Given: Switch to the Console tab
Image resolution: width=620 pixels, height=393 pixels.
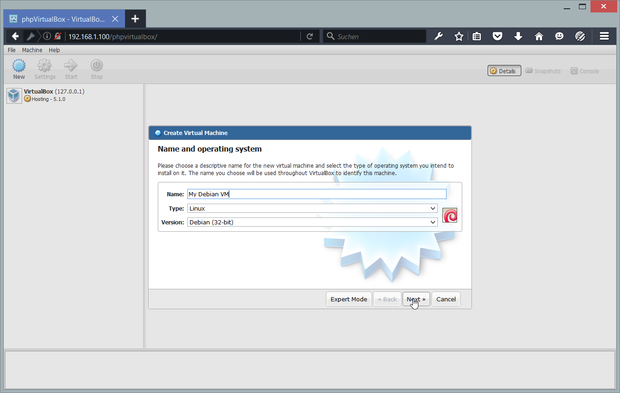Looking at the screenshot, I should pos(585,71).
